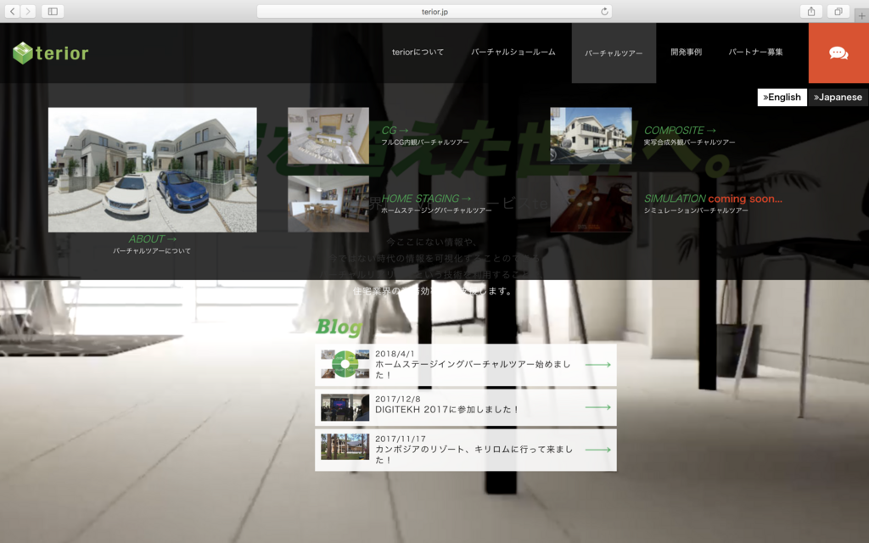Open バーチャルショールーム menu item
This screenshot has width=869, height=543.
[513, 52]
